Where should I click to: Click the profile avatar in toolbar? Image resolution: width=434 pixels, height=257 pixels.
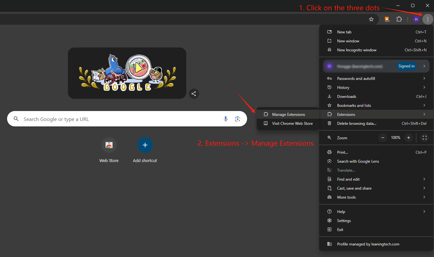click(x=416, y=19)
